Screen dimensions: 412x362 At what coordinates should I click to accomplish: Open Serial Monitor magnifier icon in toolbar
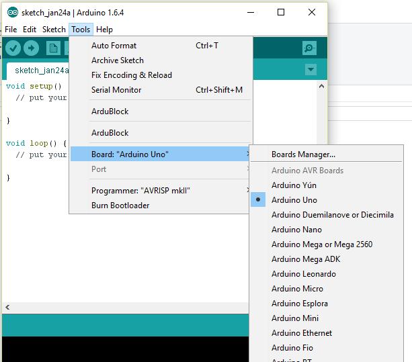309,48
